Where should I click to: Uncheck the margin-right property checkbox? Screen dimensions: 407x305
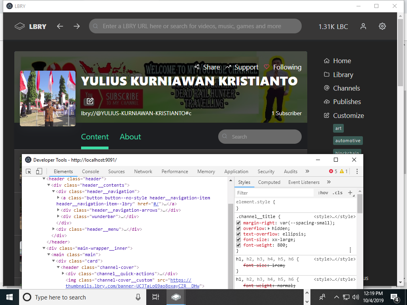(x=238, y=223)
